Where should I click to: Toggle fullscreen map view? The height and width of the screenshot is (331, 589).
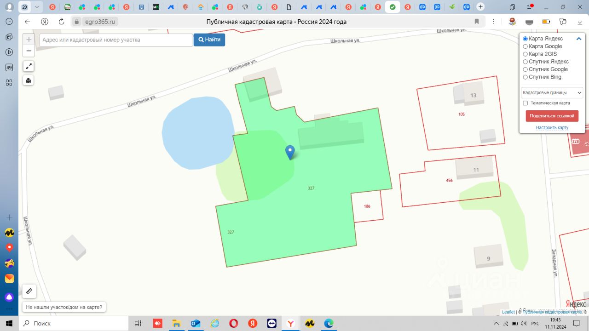(29, 66)
